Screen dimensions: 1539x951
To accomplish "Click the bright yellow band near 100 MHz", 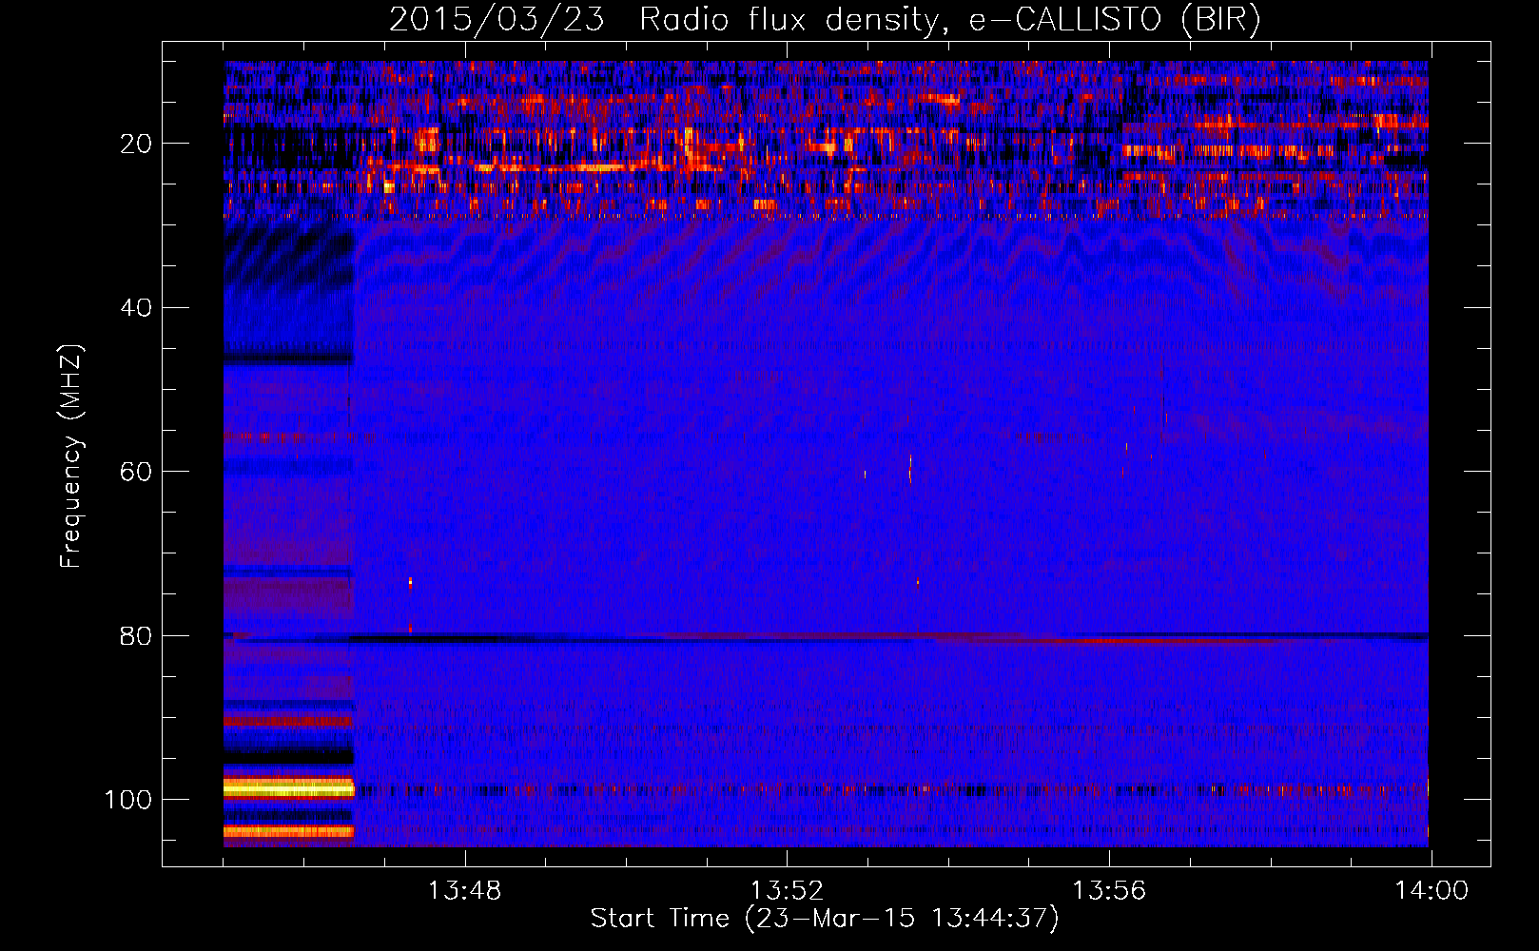I will click(x=289, y=787).
